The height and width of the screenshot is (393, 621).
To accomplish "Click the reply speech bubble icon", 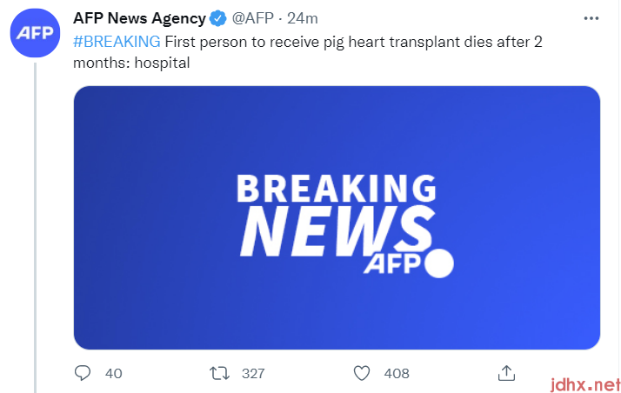I will pos(83,373).
